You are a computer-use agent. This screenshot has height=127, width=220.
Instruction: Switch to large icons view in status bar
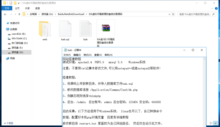coord(216,123)
